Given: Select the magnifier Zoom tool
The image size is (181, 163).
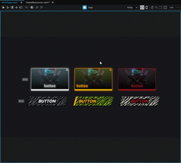Looking at the screenshot, I should [156, 7].
